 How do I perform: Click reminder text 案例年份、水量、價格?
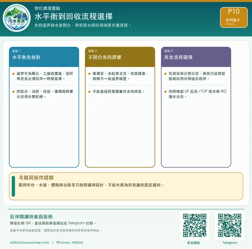91,185
